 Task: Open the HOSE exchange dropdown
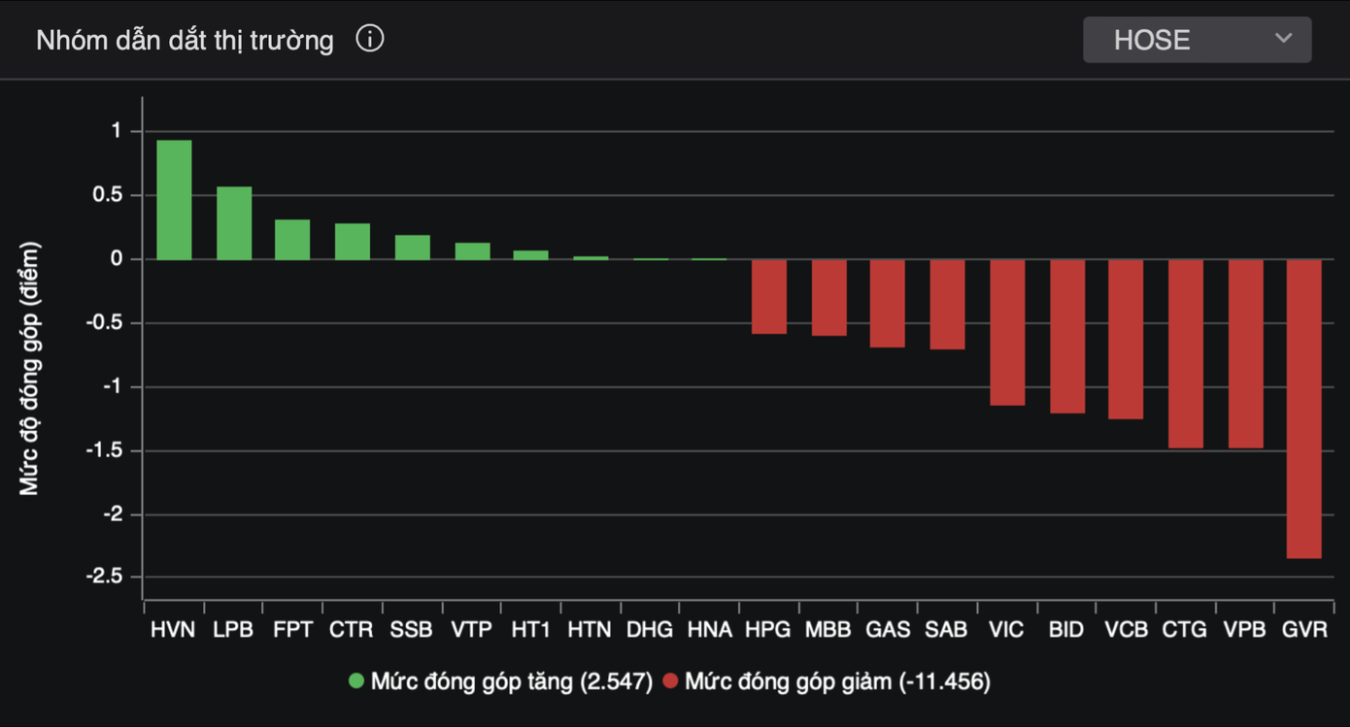[x=1196, y=40]
